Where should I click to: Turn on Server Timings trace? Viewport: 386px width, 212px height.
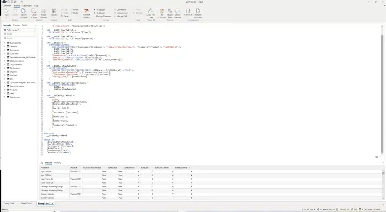[x=178, y=12]
